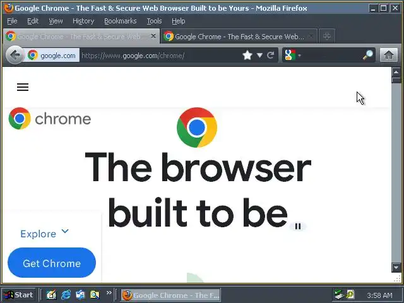Open the bookmarks dropdown arrow beside the star
The height and width of the screenshot is (303, 404).
(259, 55)
